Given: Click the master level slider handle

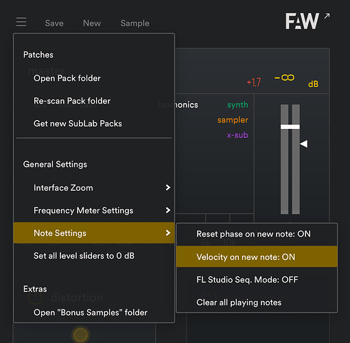Looking at the screenshot, I should pos(290,127).
